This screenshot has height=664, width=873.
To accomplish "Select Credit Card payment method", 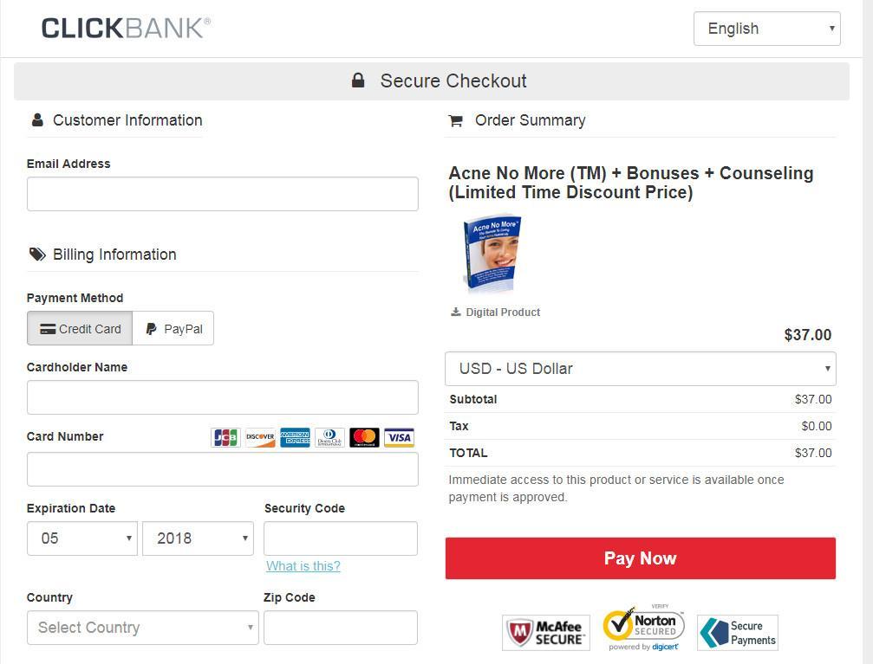I will pos(80,329).
